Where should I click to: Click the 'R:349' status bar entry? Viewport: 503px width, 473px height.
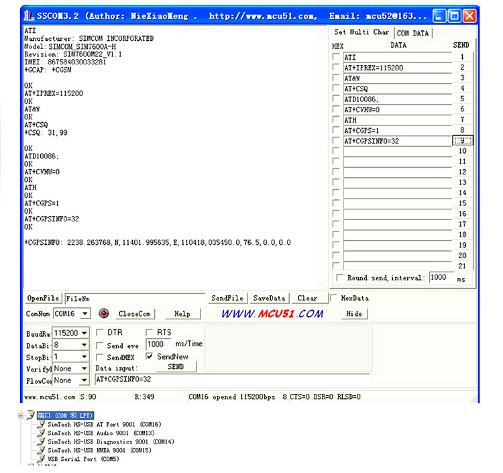coord(144,397)
